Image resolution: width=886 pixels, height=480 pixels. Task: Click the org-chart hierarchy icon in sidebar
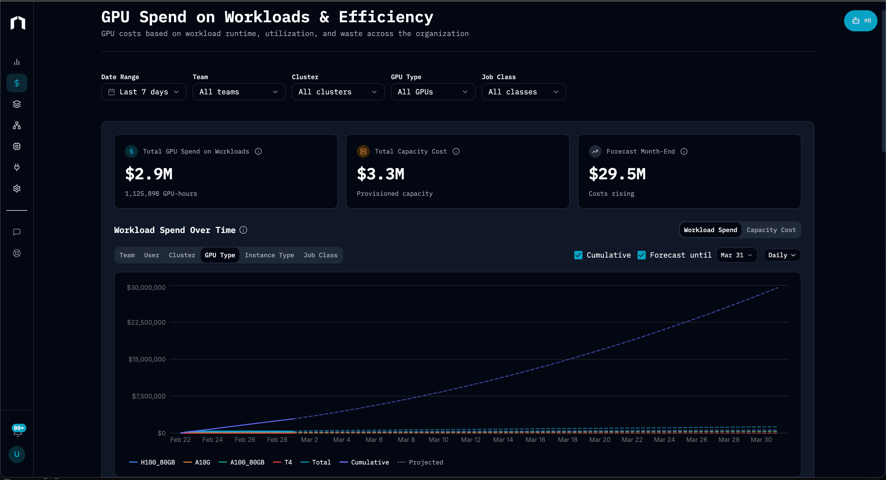tap(16, 125)
